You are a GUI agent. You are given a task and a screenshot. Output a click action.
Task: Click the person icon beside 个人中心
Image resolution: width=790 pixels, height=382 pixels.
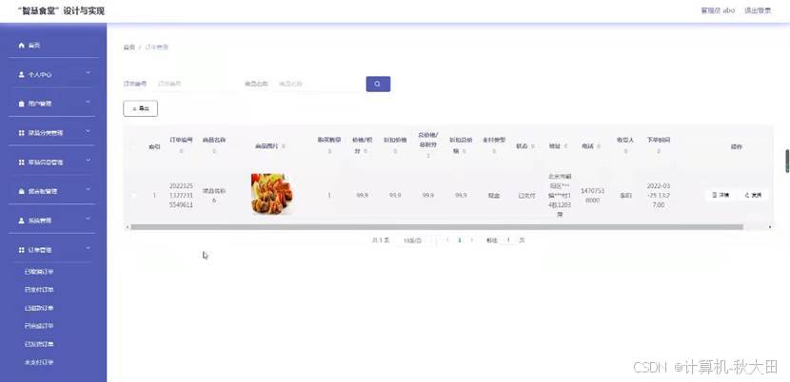21,74
